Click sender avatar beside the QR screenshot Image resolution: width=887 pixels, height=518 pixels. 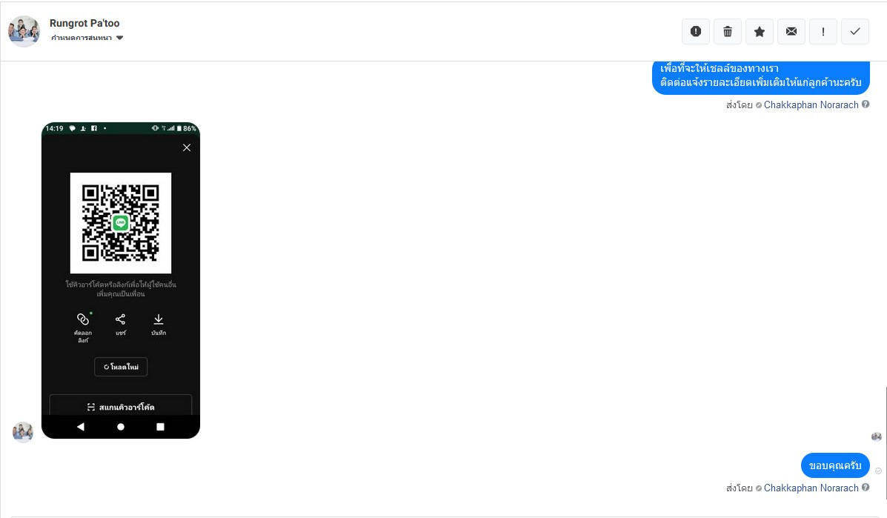(23, 432)
